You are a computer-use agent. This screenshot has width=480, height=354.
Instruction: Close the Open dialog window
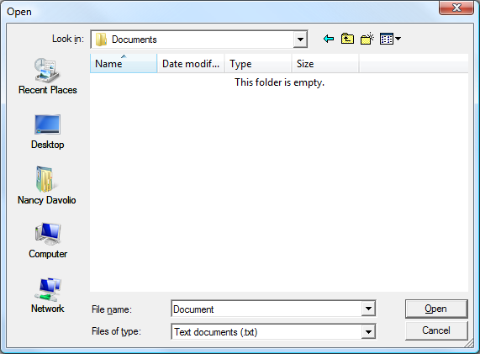tap(456, 8)
